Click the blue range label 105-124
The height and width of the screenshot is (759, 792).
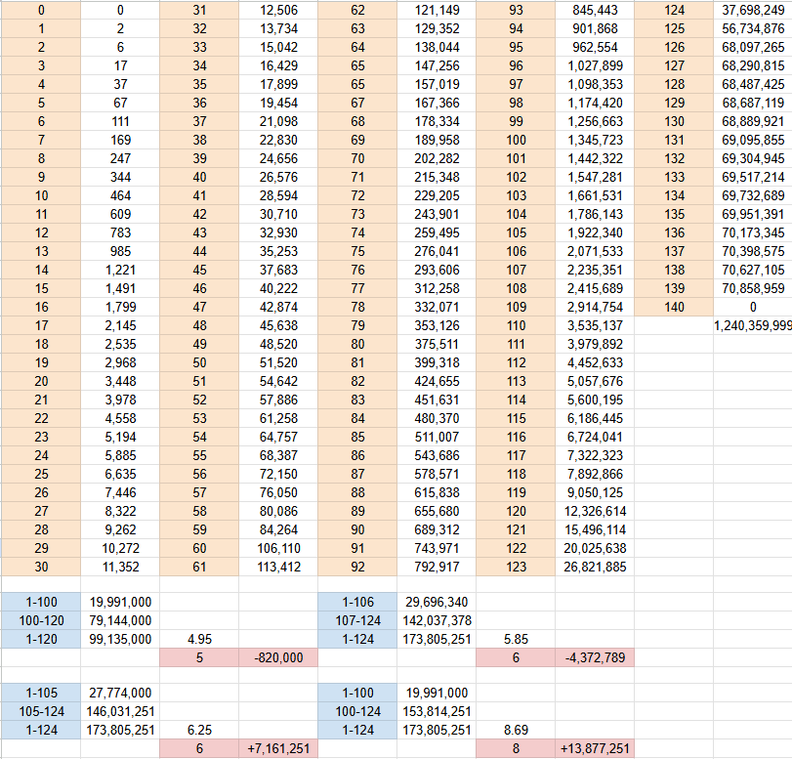(40, 711)
